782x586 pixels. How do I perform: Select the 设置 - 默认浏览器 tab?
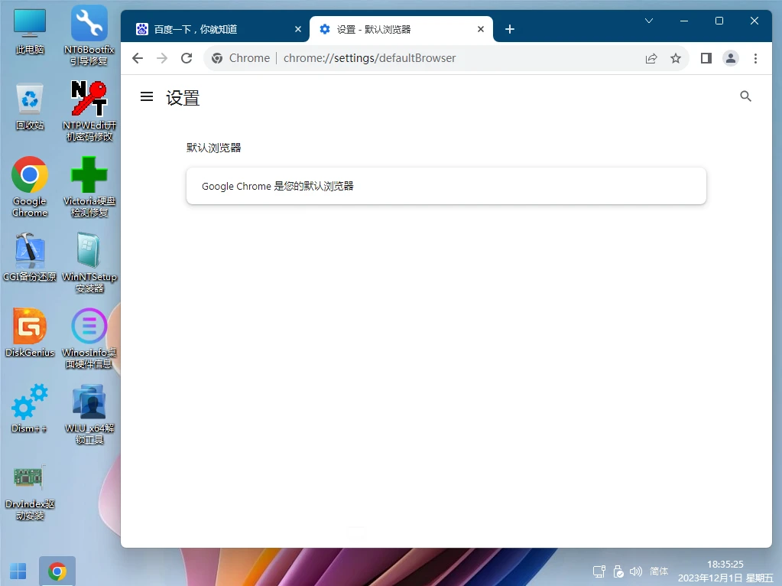[x=401, y=29]
